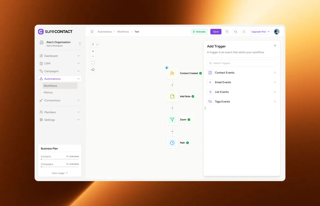The height and width of the screenshot is (206, 320).
Task: Click the Test breadcrumb title
Action: [137, 32]
